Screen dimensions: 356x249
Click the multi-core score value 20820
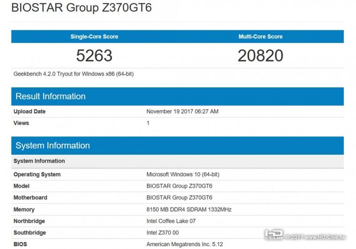[260, 56]
